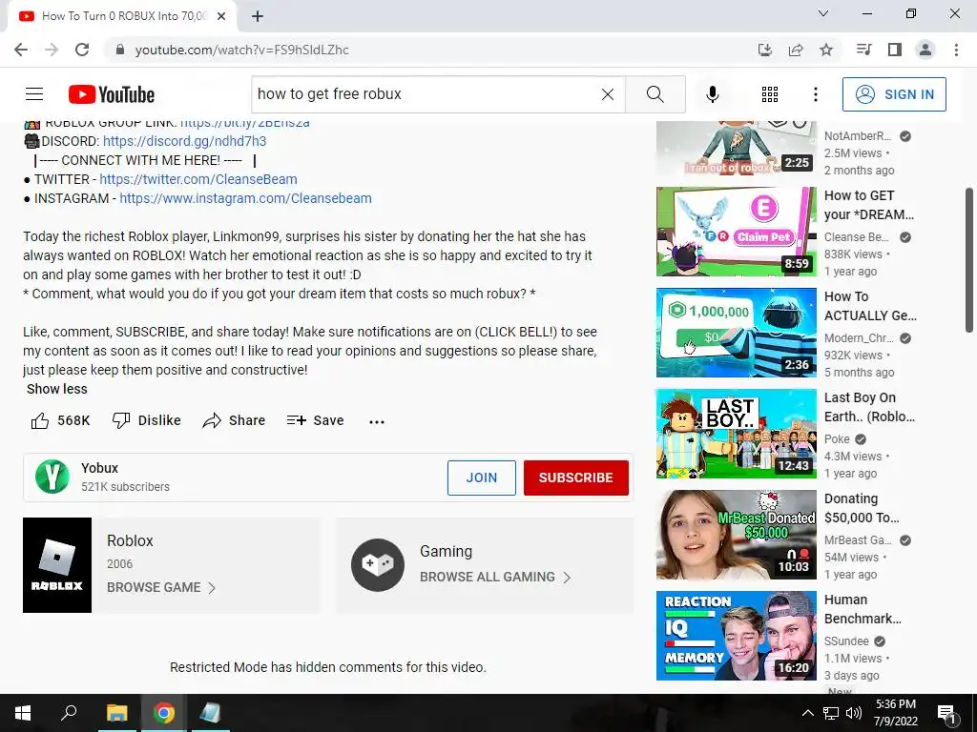Click the page vertical scrollbar

[x=969, y=261]
